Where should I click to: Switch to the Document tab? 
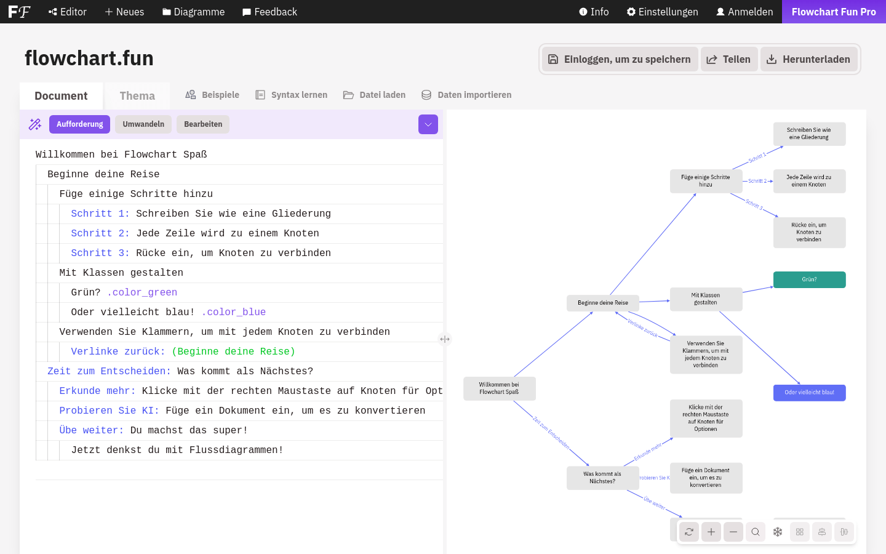(x=61, y=96)
